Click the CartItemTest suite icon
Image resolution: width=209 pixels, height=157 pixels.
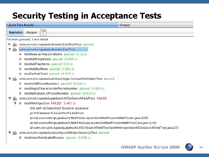point(15,44)
